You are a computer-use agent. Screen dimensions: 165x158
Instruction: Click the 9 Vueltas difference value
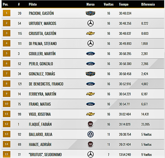click(146, 155)
